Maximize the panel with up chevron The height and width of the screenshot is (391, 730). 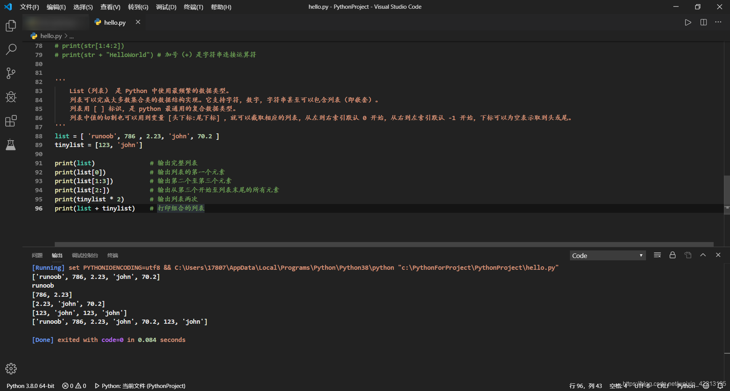(x=703, y=255)
